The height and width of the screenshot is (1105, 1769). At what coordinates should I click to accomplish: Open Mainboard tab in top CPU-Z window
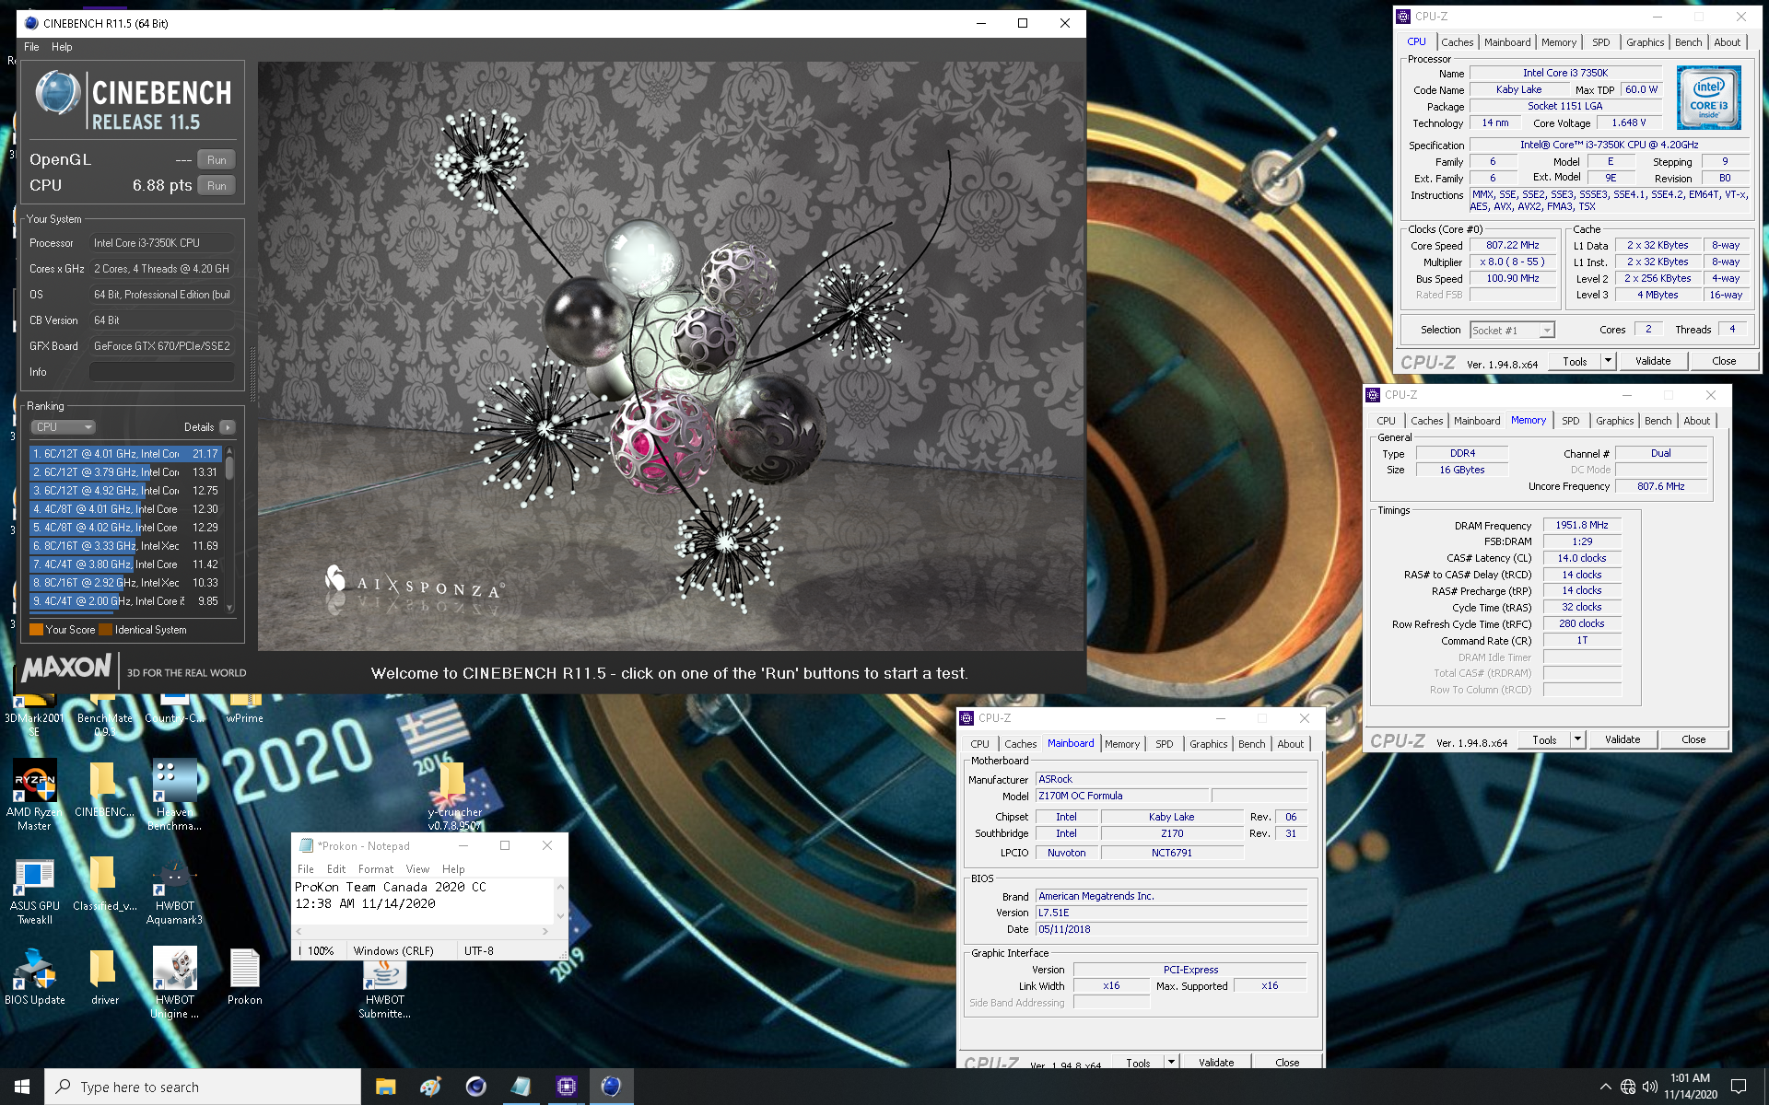[x=1507, y=42]
